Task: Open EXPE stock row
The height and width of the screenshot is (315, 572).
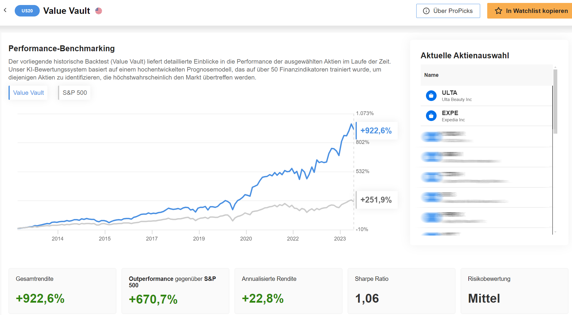Action: pos(486,116)
